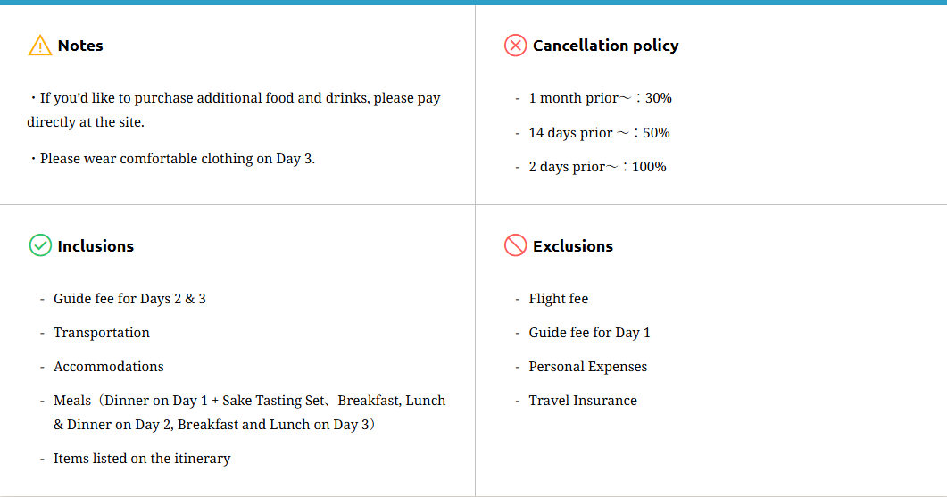Click the yellow warning triangle Notes icon

tap(40, 46)
